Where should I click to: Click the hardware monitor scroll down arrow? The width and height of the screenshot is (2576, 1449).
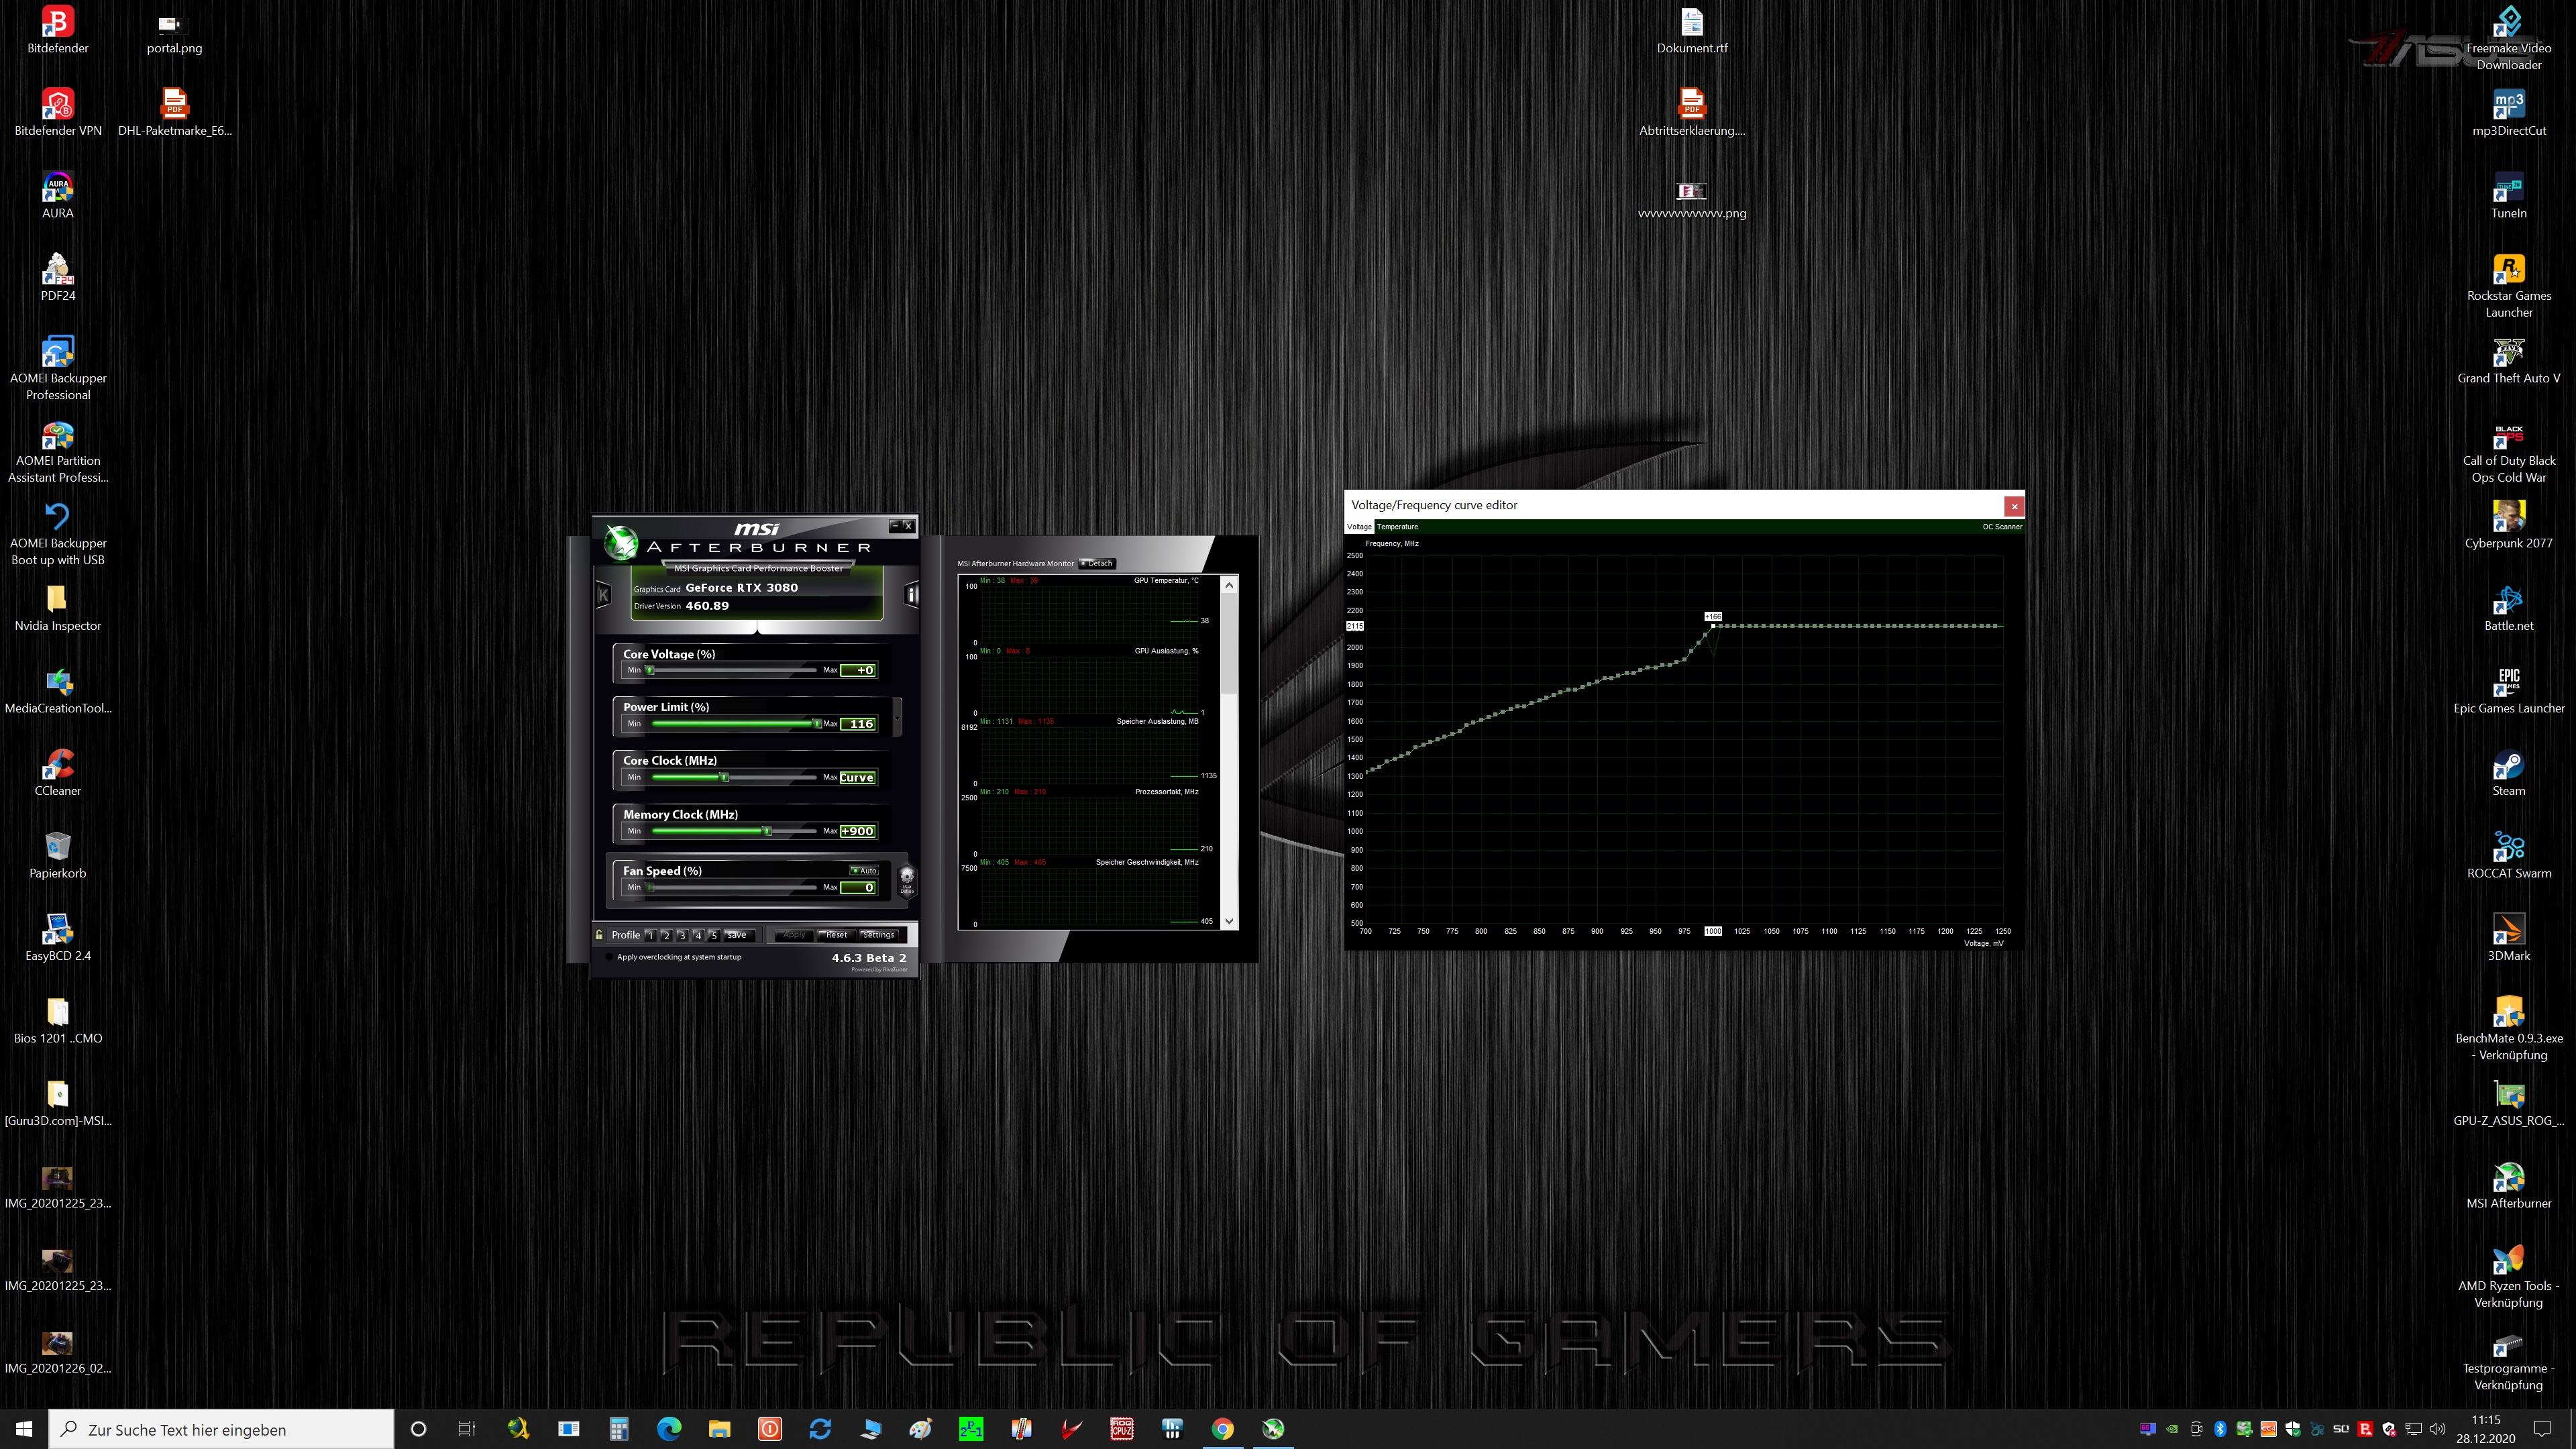[1229, 921]
